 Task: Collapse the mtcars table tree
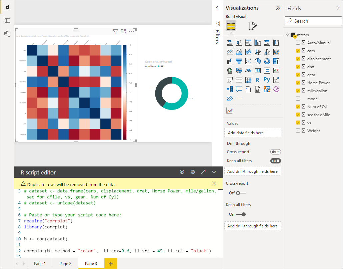tap(288, 35)
